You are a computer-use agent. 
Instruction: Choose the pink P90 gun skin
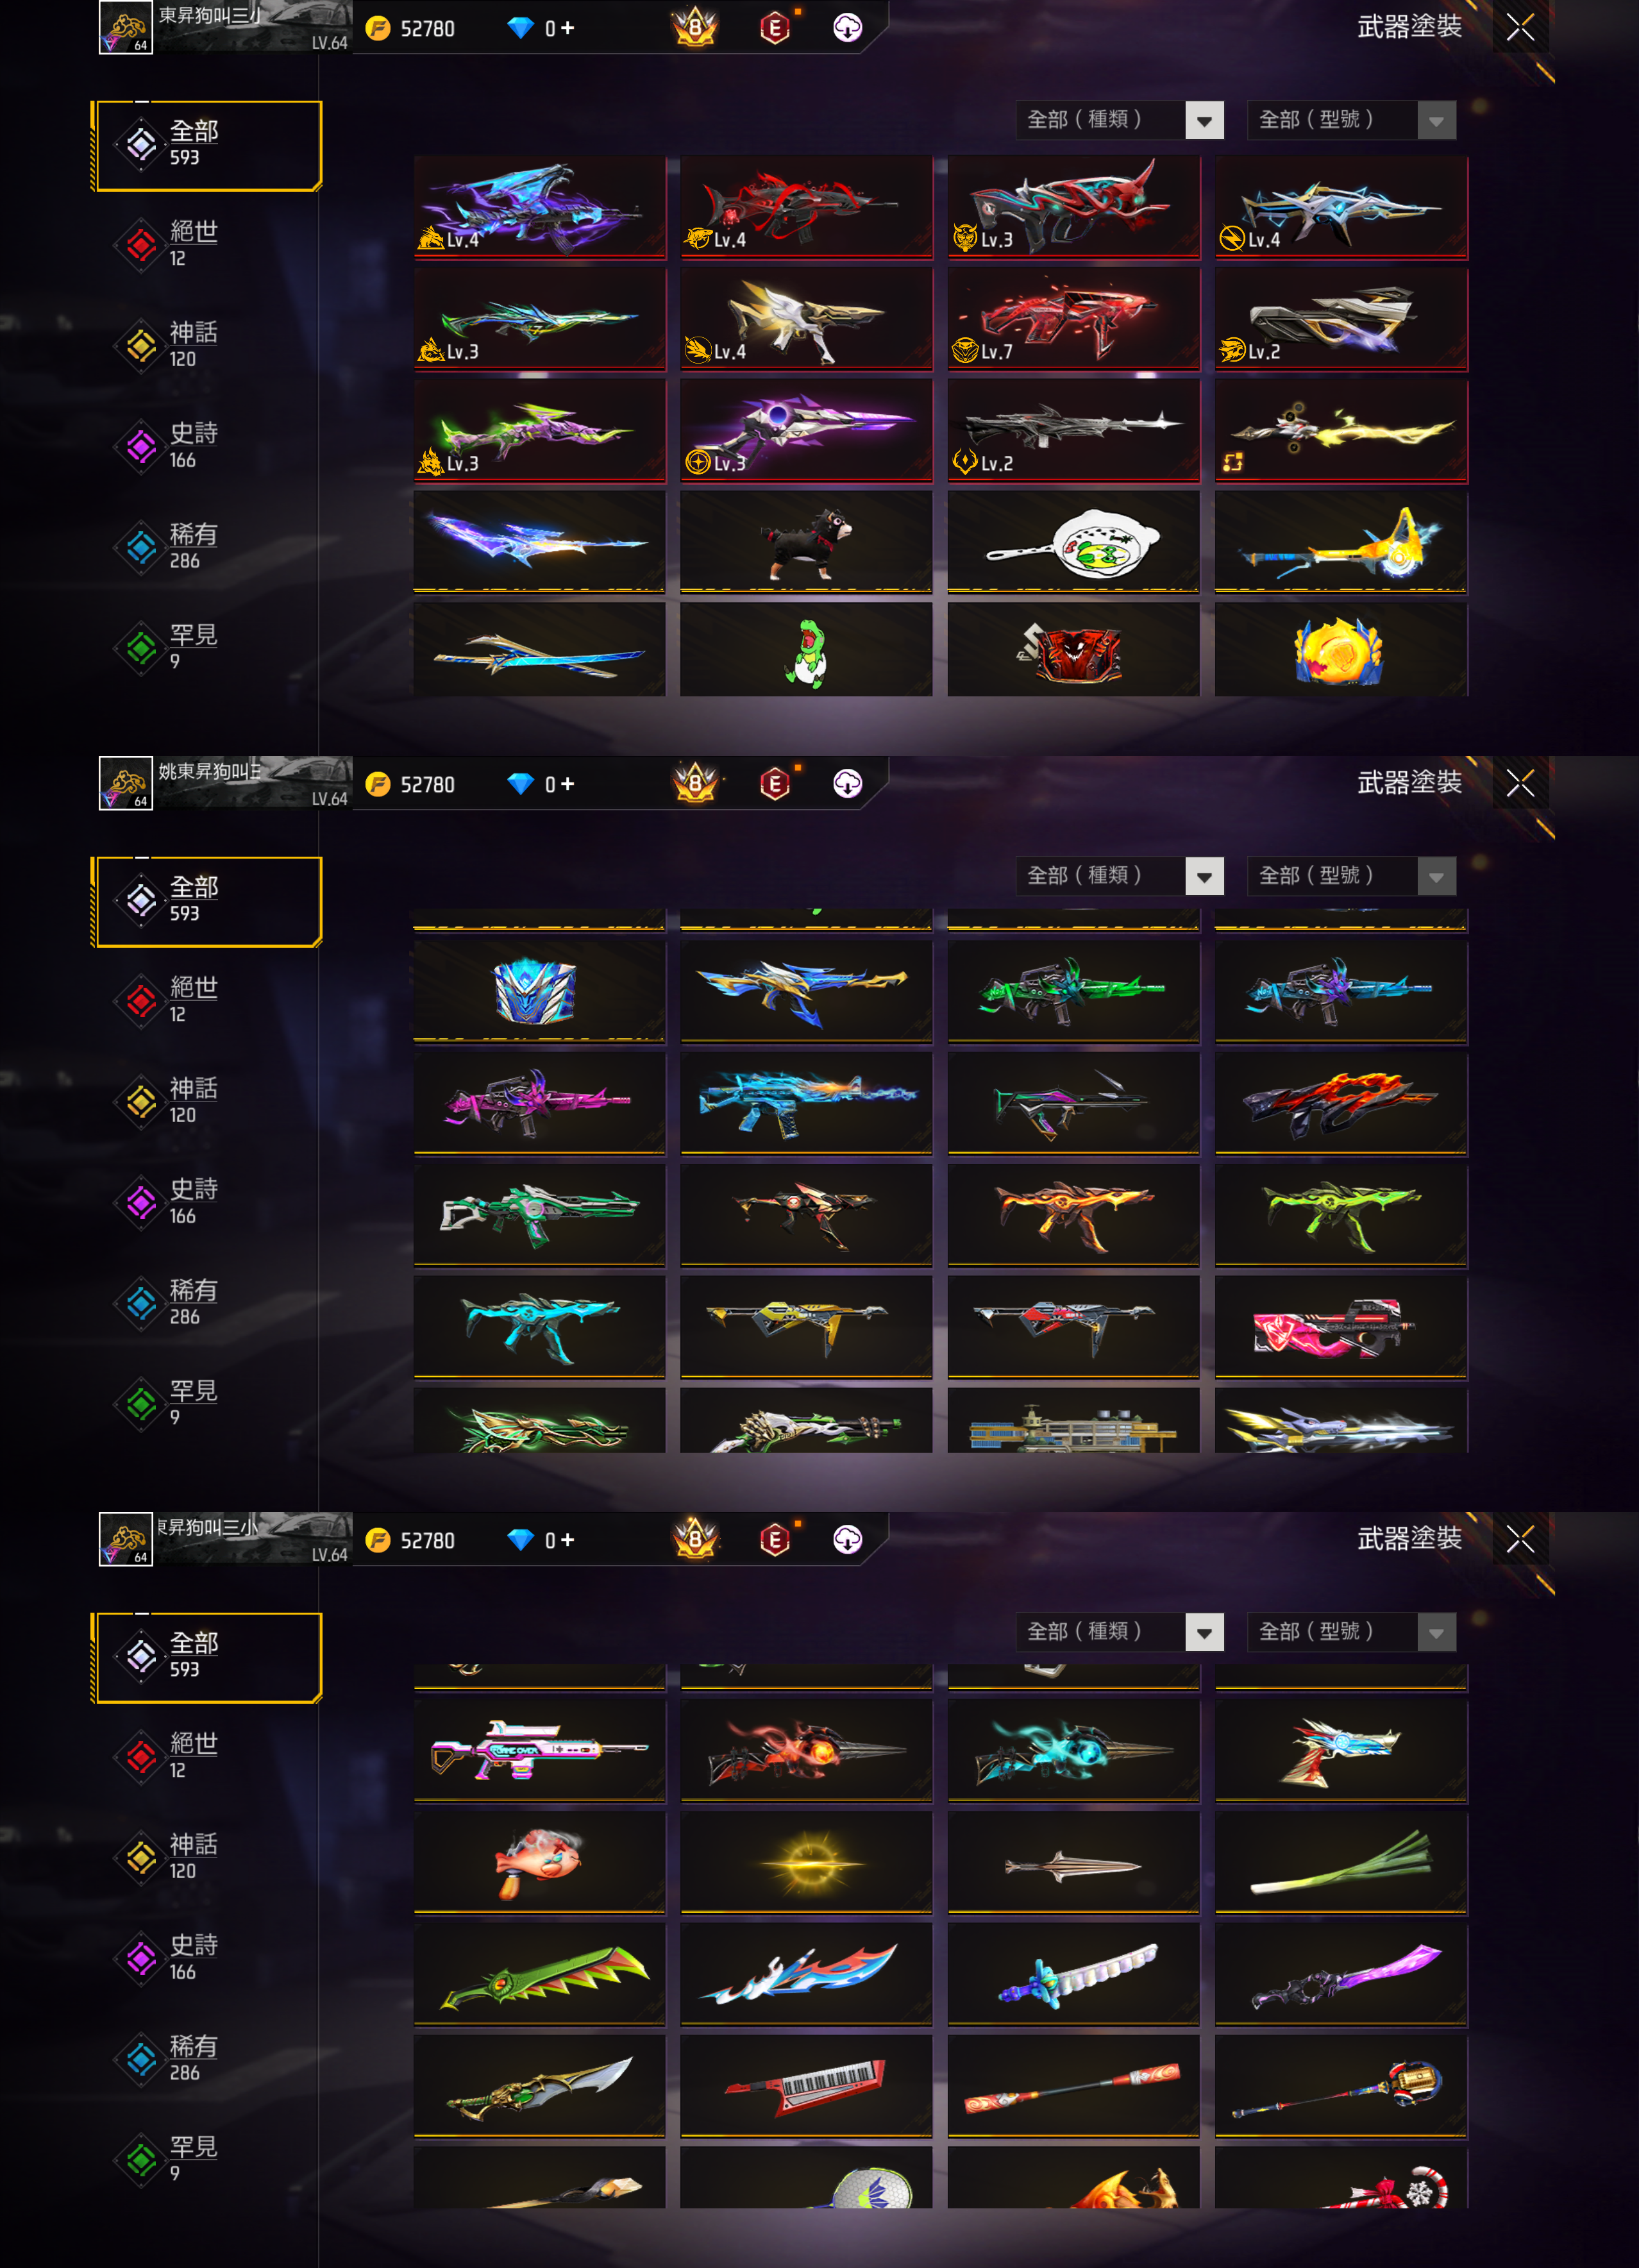(x=1341, y=1326)
